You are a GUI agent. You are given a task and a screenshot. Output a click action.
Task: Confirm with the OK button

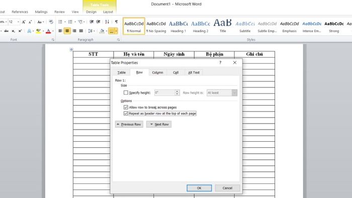tap(199, 188)
